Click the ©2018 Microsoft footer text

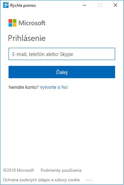(18, 170)
